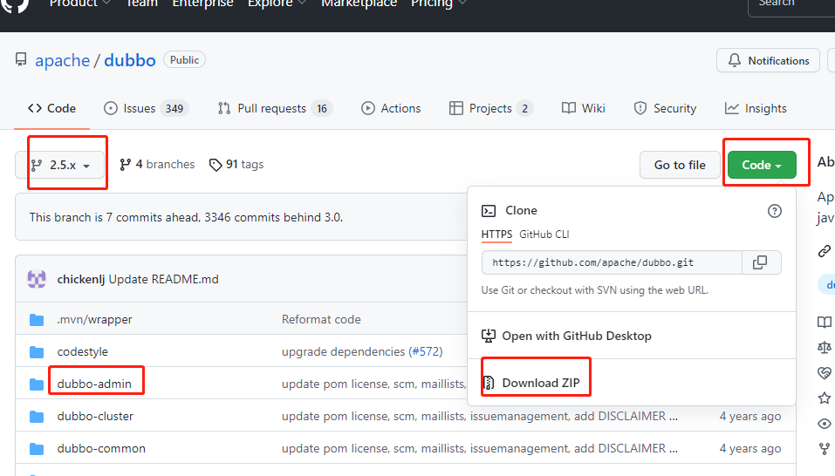835x476 pixels.
Task: Select the HTTPS clone tab
Action: 496,235
